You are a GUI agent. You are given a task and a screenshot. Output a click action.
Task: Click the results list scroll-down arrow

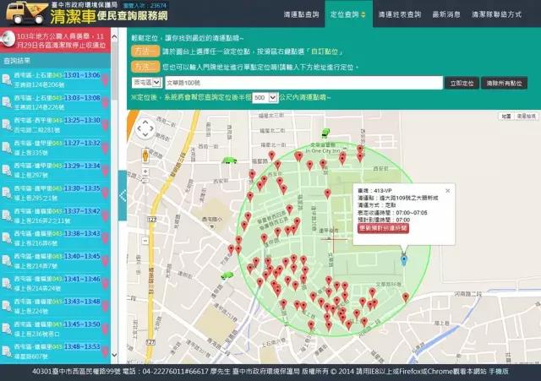click(114, 355)
